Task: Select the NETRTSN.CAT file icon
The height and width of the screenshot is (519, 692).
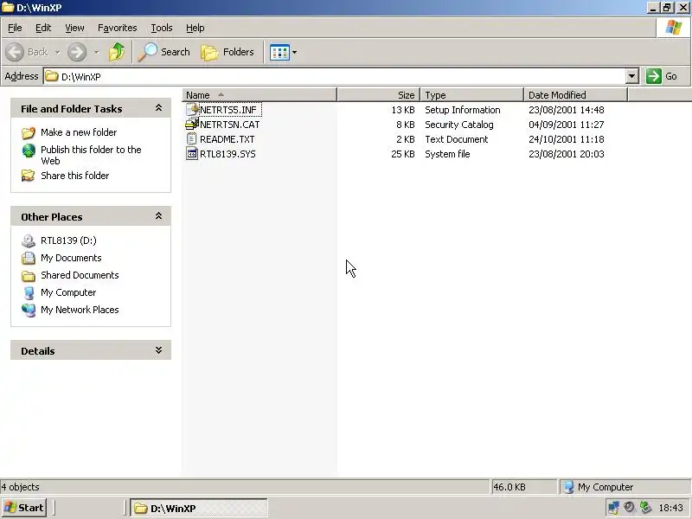Action: click(192, 124)
